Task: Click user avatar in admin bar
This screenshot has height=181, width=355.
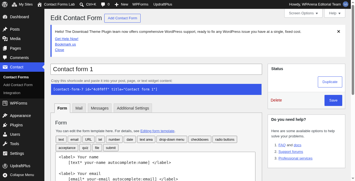Action: (x=346, y=4)
